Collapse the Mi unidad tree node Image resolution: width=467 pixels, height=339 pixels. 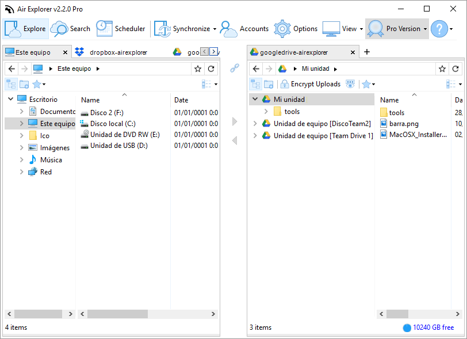click(x=255, y=99)
